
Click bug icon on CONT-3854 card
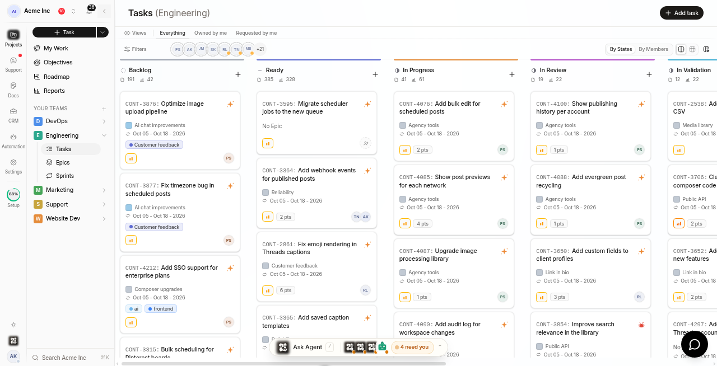tap(641, 325)
